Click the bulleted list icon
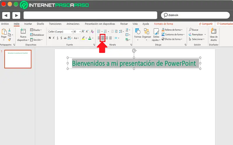 click(x=99, y=31)
